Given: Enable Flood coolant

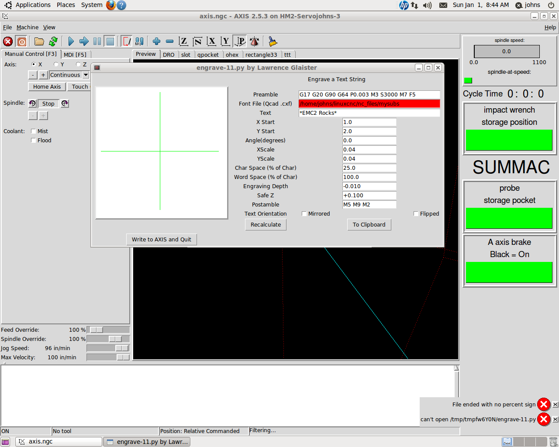Looking at the screenshot, I should pyautogui.click(x=33, y=140).
